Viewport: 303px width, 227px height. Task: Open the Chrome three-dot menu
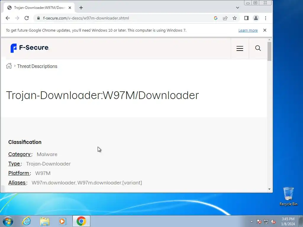click(x=265, y=18)
